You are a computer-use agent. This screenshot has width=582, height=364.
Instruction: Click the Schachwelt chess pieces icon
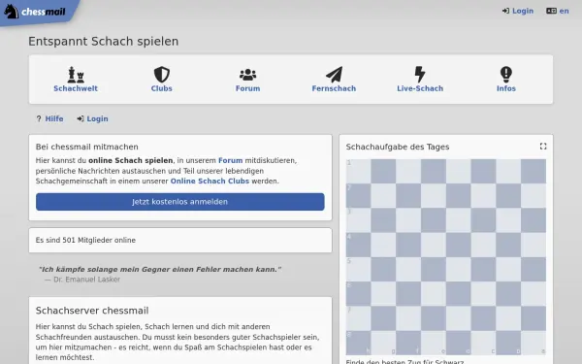point(76,75)
